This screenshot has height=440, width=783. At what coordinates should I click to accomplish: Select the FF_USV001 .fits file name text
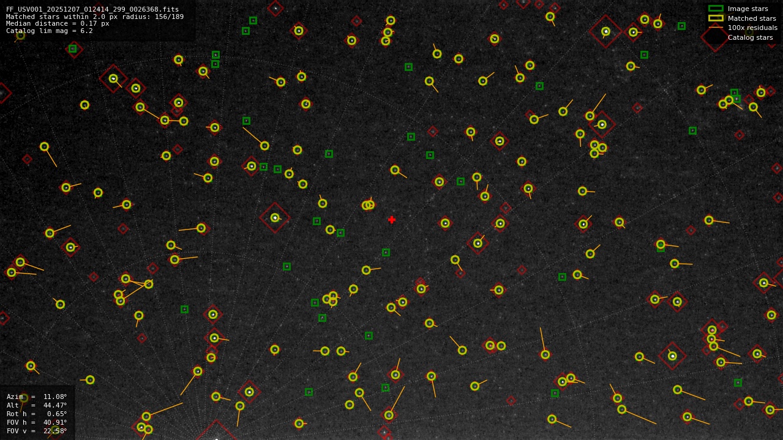point(92,9)
